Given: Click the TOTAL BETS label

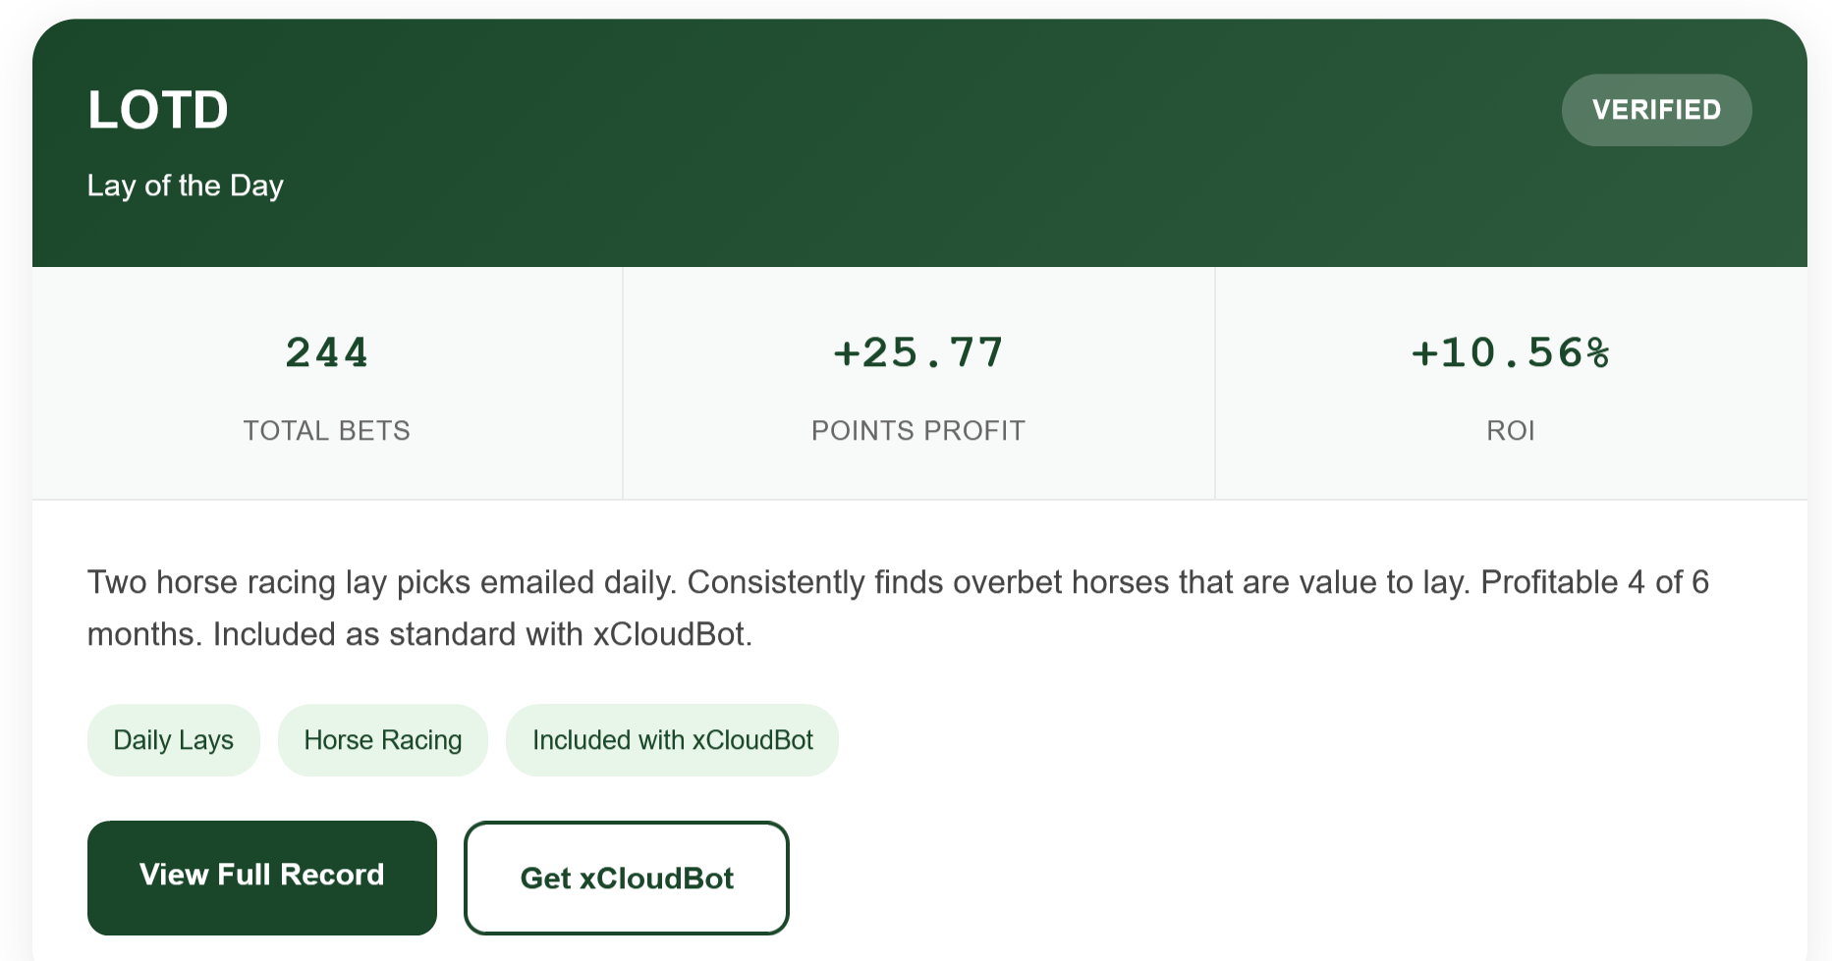Looking at the screenshot, I should pos(326,431).
